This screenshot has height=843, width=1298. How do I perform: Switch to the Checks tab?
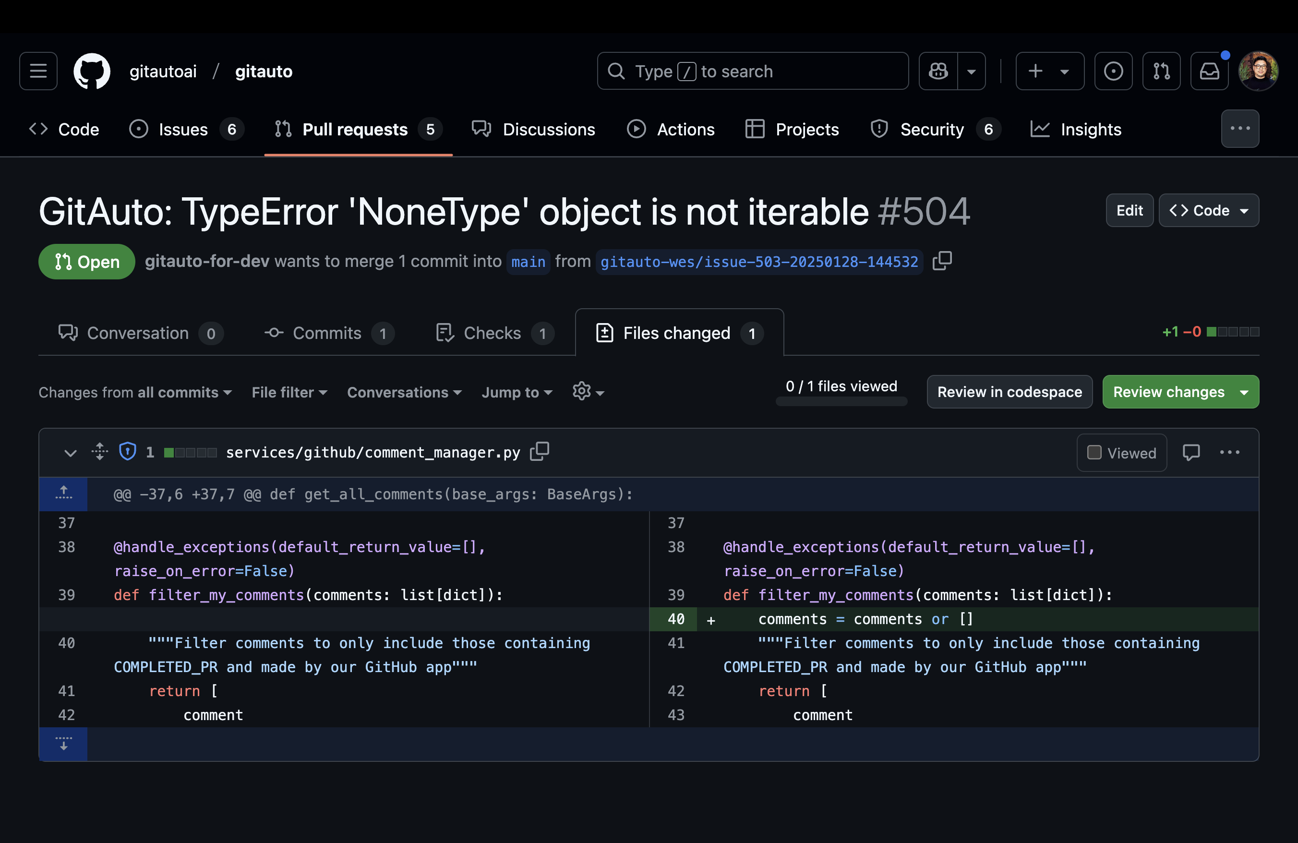(494, 333)
